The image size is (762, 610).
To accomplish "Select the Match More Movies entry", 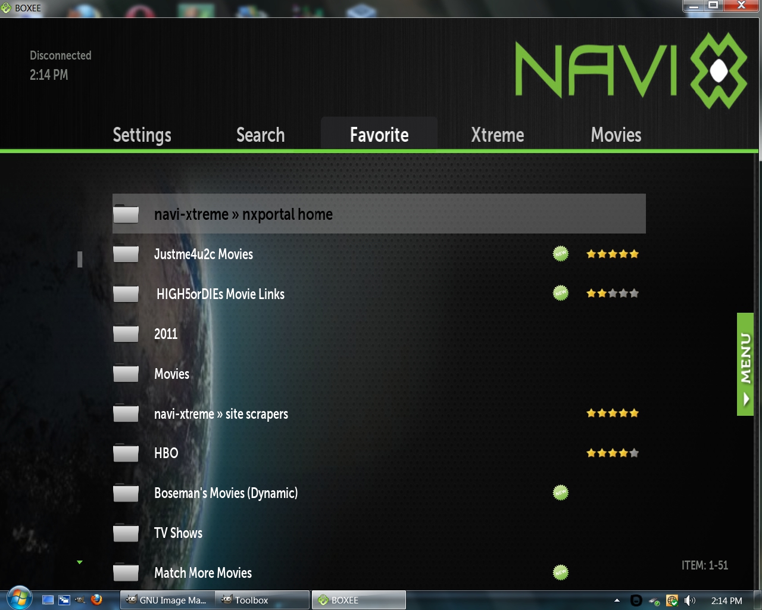I will click(x=379, y=573).
